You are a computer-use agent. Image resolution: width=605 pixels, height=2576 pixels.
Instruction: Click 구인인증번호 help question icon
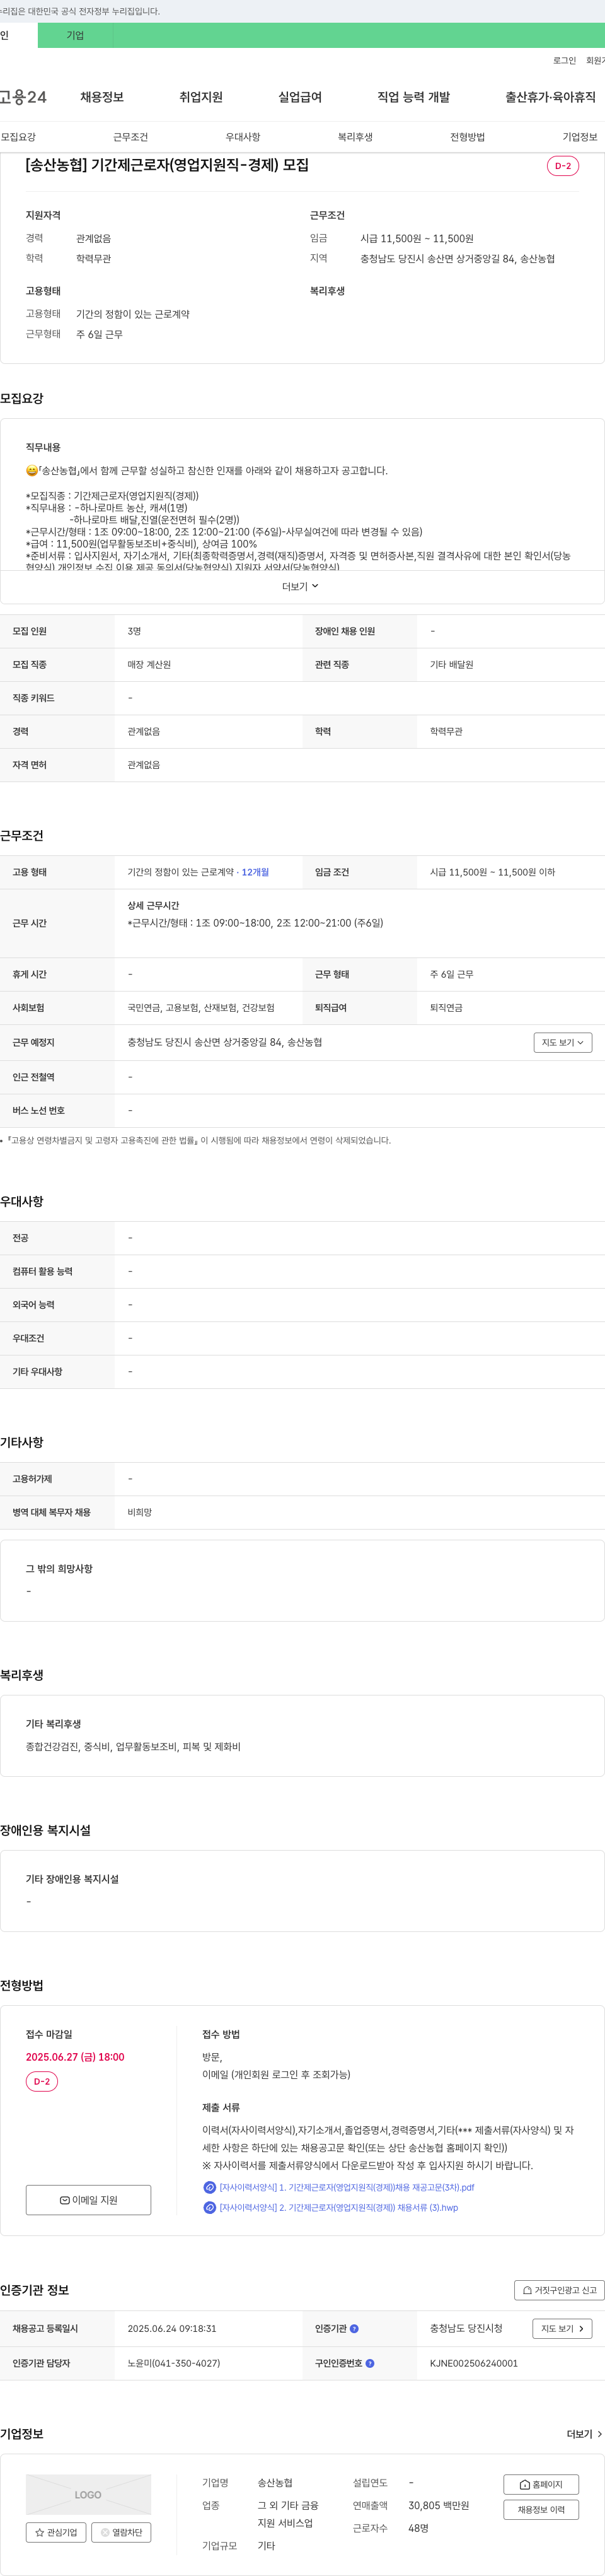pyautogui.click(x=371, y=2364)
